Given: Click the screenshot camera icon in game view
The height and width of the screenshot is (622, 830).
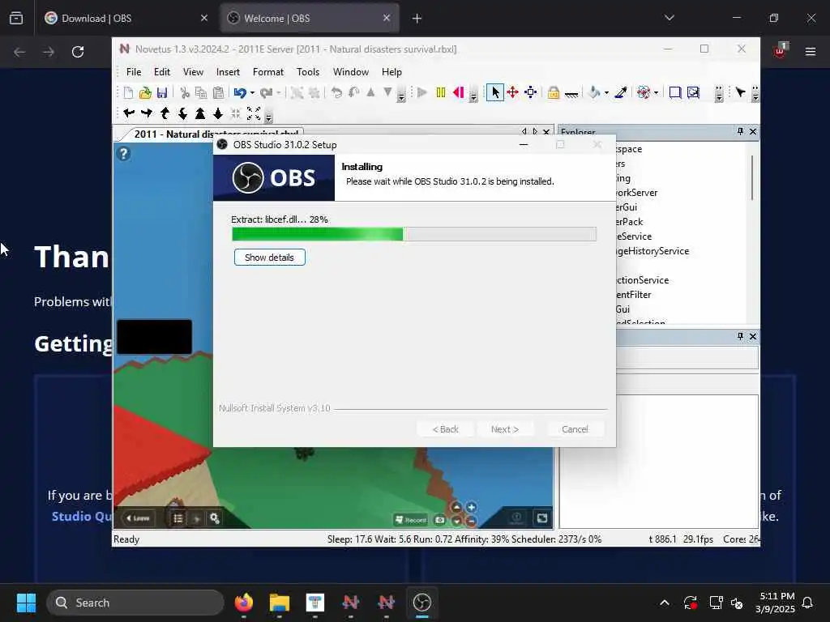Looking at the screenshot, I should click(x=440, y=520).
